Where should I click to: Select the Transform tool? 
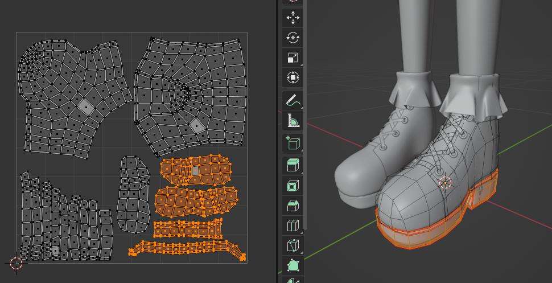[x=293, y=77]
